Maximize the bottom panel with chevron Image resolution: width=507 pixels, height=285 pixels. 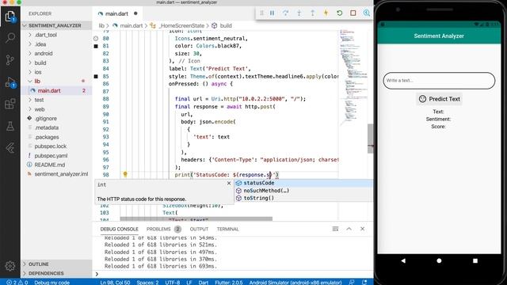[x=349, y=229]
